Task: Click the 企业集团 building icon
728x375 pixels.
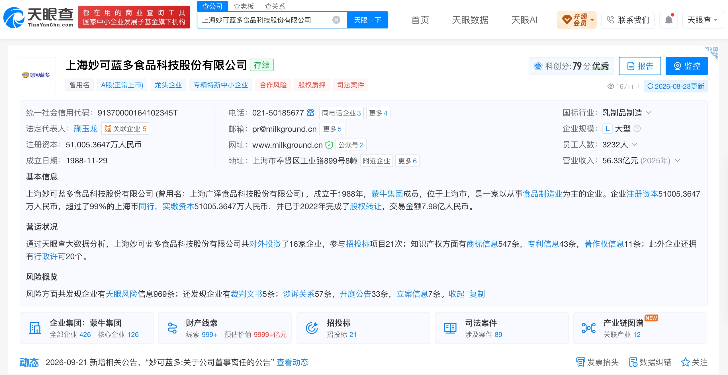Action: point(35,328)
